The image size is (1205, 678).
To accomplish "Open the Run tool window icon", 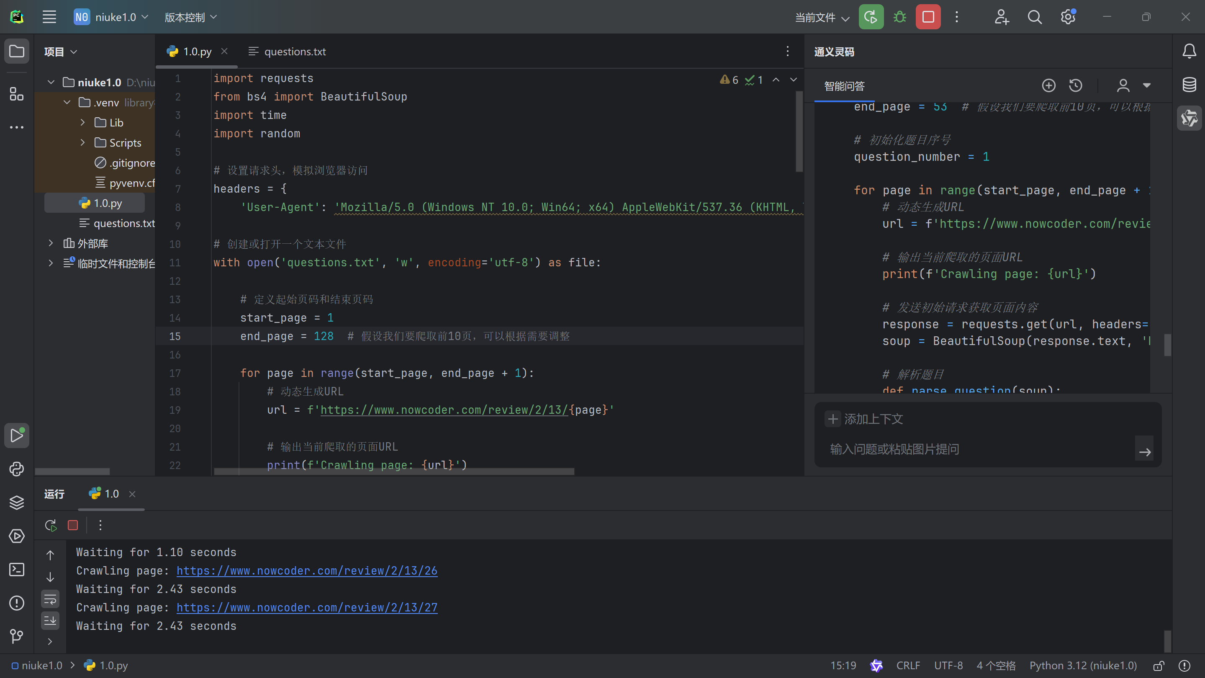I will click(17, 435).
